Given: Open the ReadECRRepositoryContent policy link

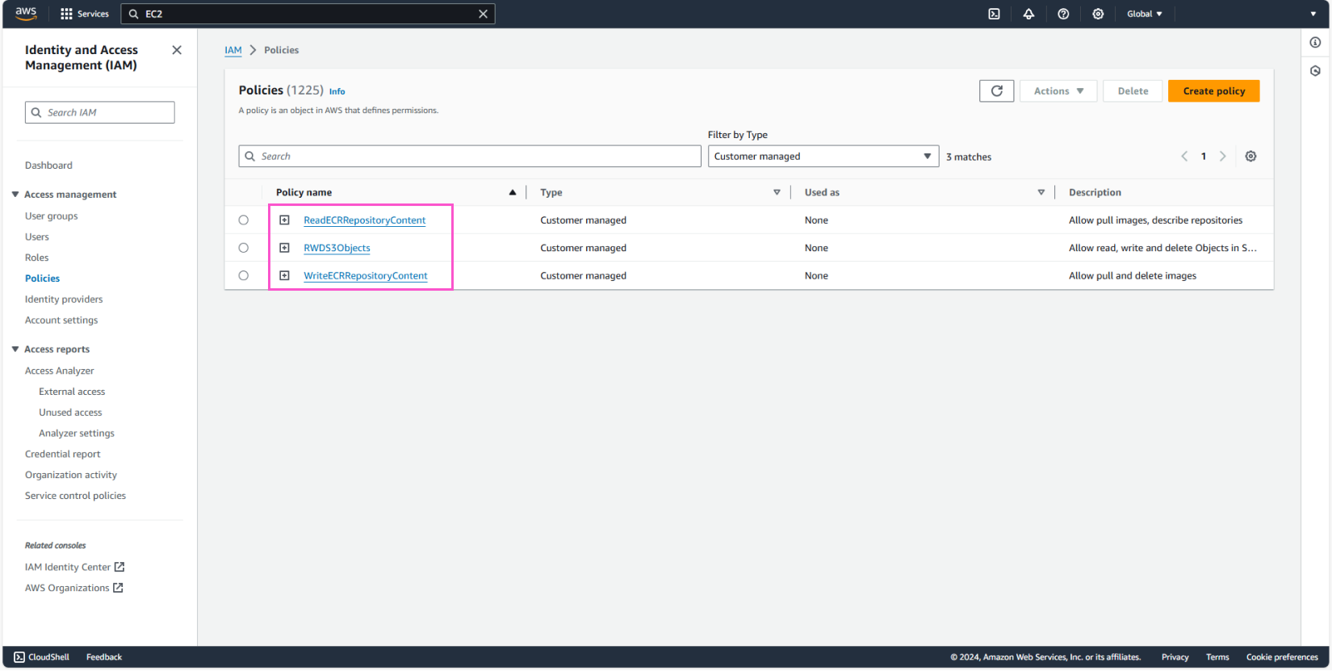Looking at the screenshot, I should [365, 220].
